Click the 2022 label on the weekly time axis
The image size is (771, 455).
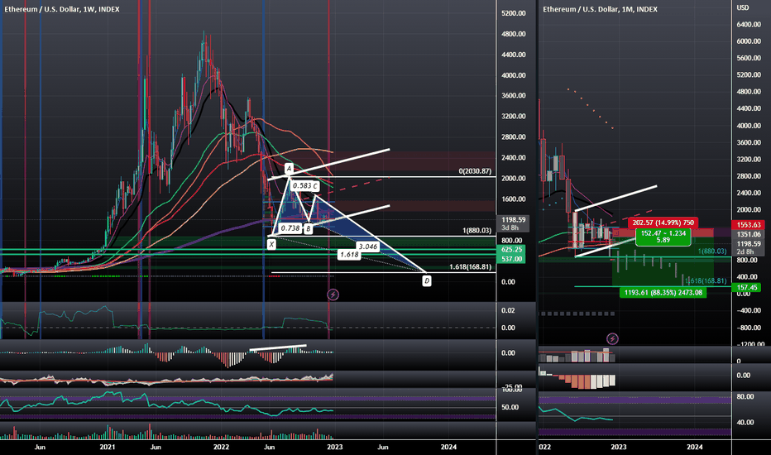[221, 447]
